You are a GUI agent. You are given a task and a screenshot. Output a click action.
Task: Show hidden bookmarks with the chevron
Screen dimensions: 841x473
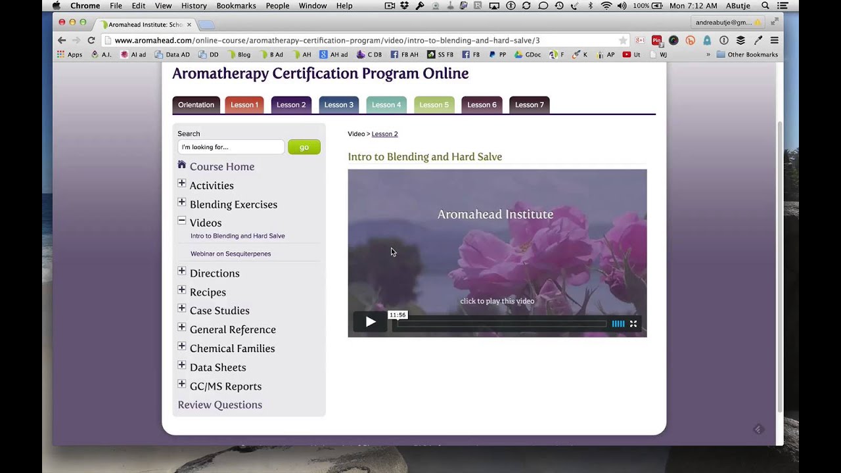tap(708, 55)
